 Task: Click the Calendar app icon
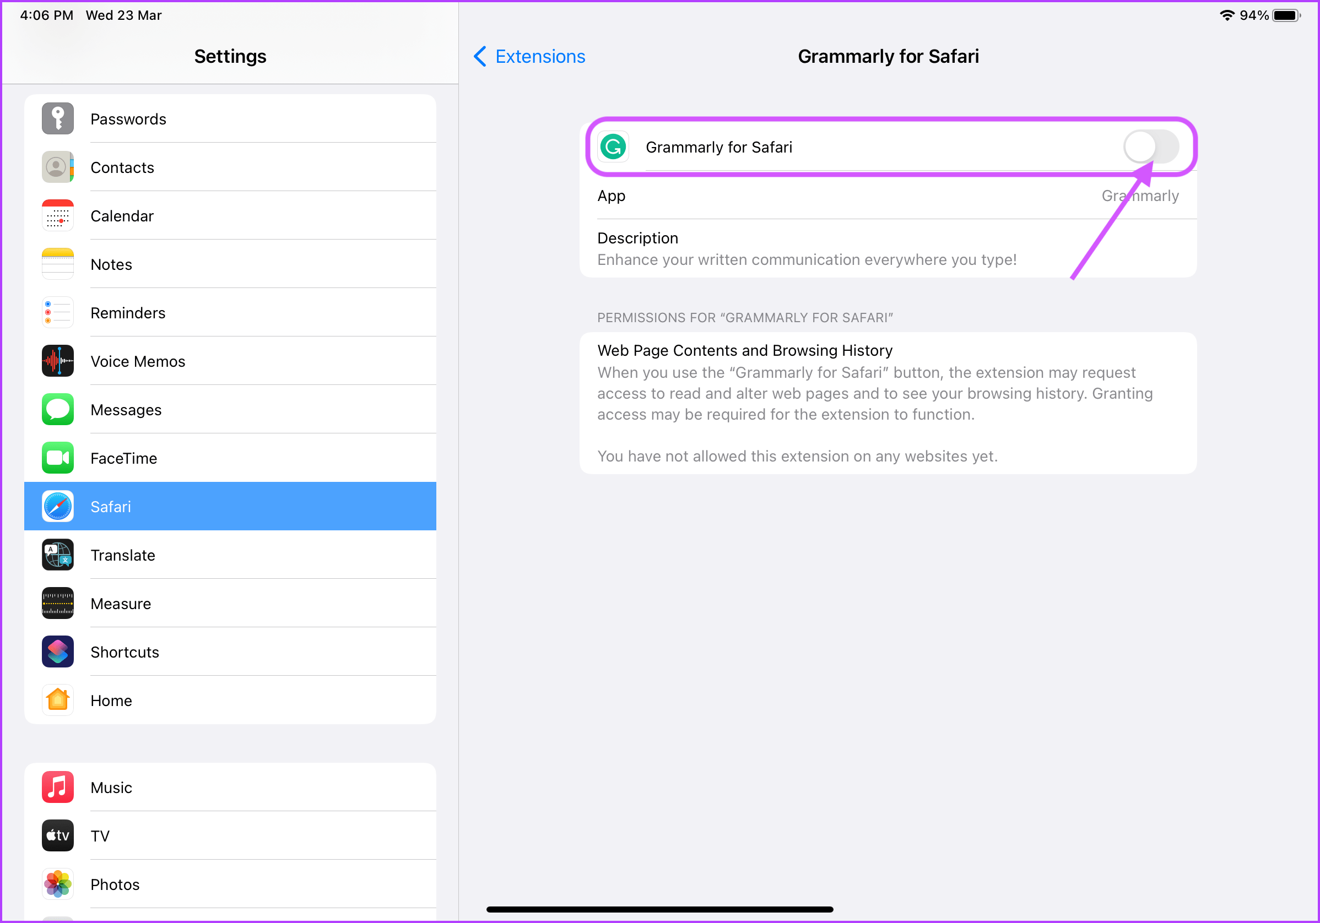click(58, 215)
